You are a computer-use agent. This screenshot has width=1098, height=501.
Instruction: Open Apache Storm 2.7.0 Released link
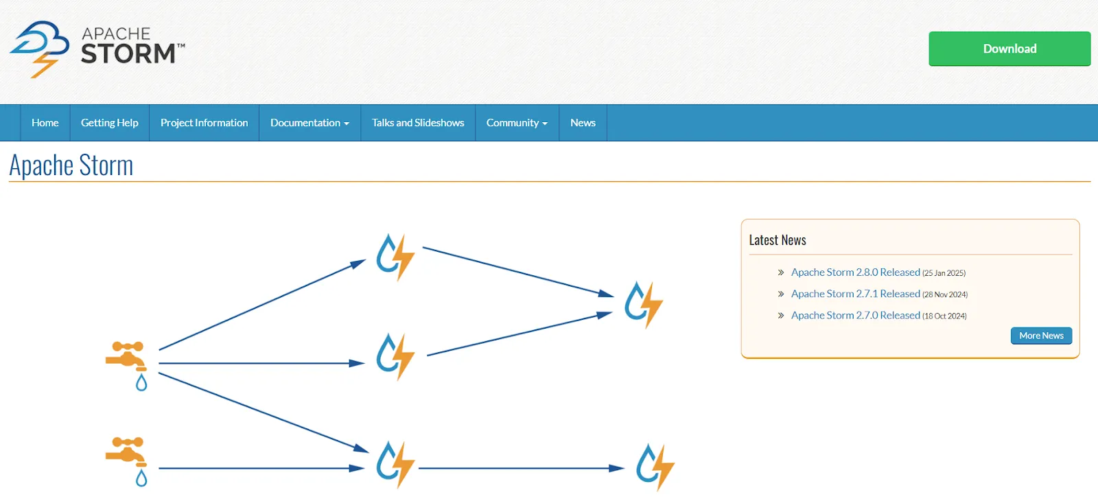pyautogui.click(x=855, y=316)
